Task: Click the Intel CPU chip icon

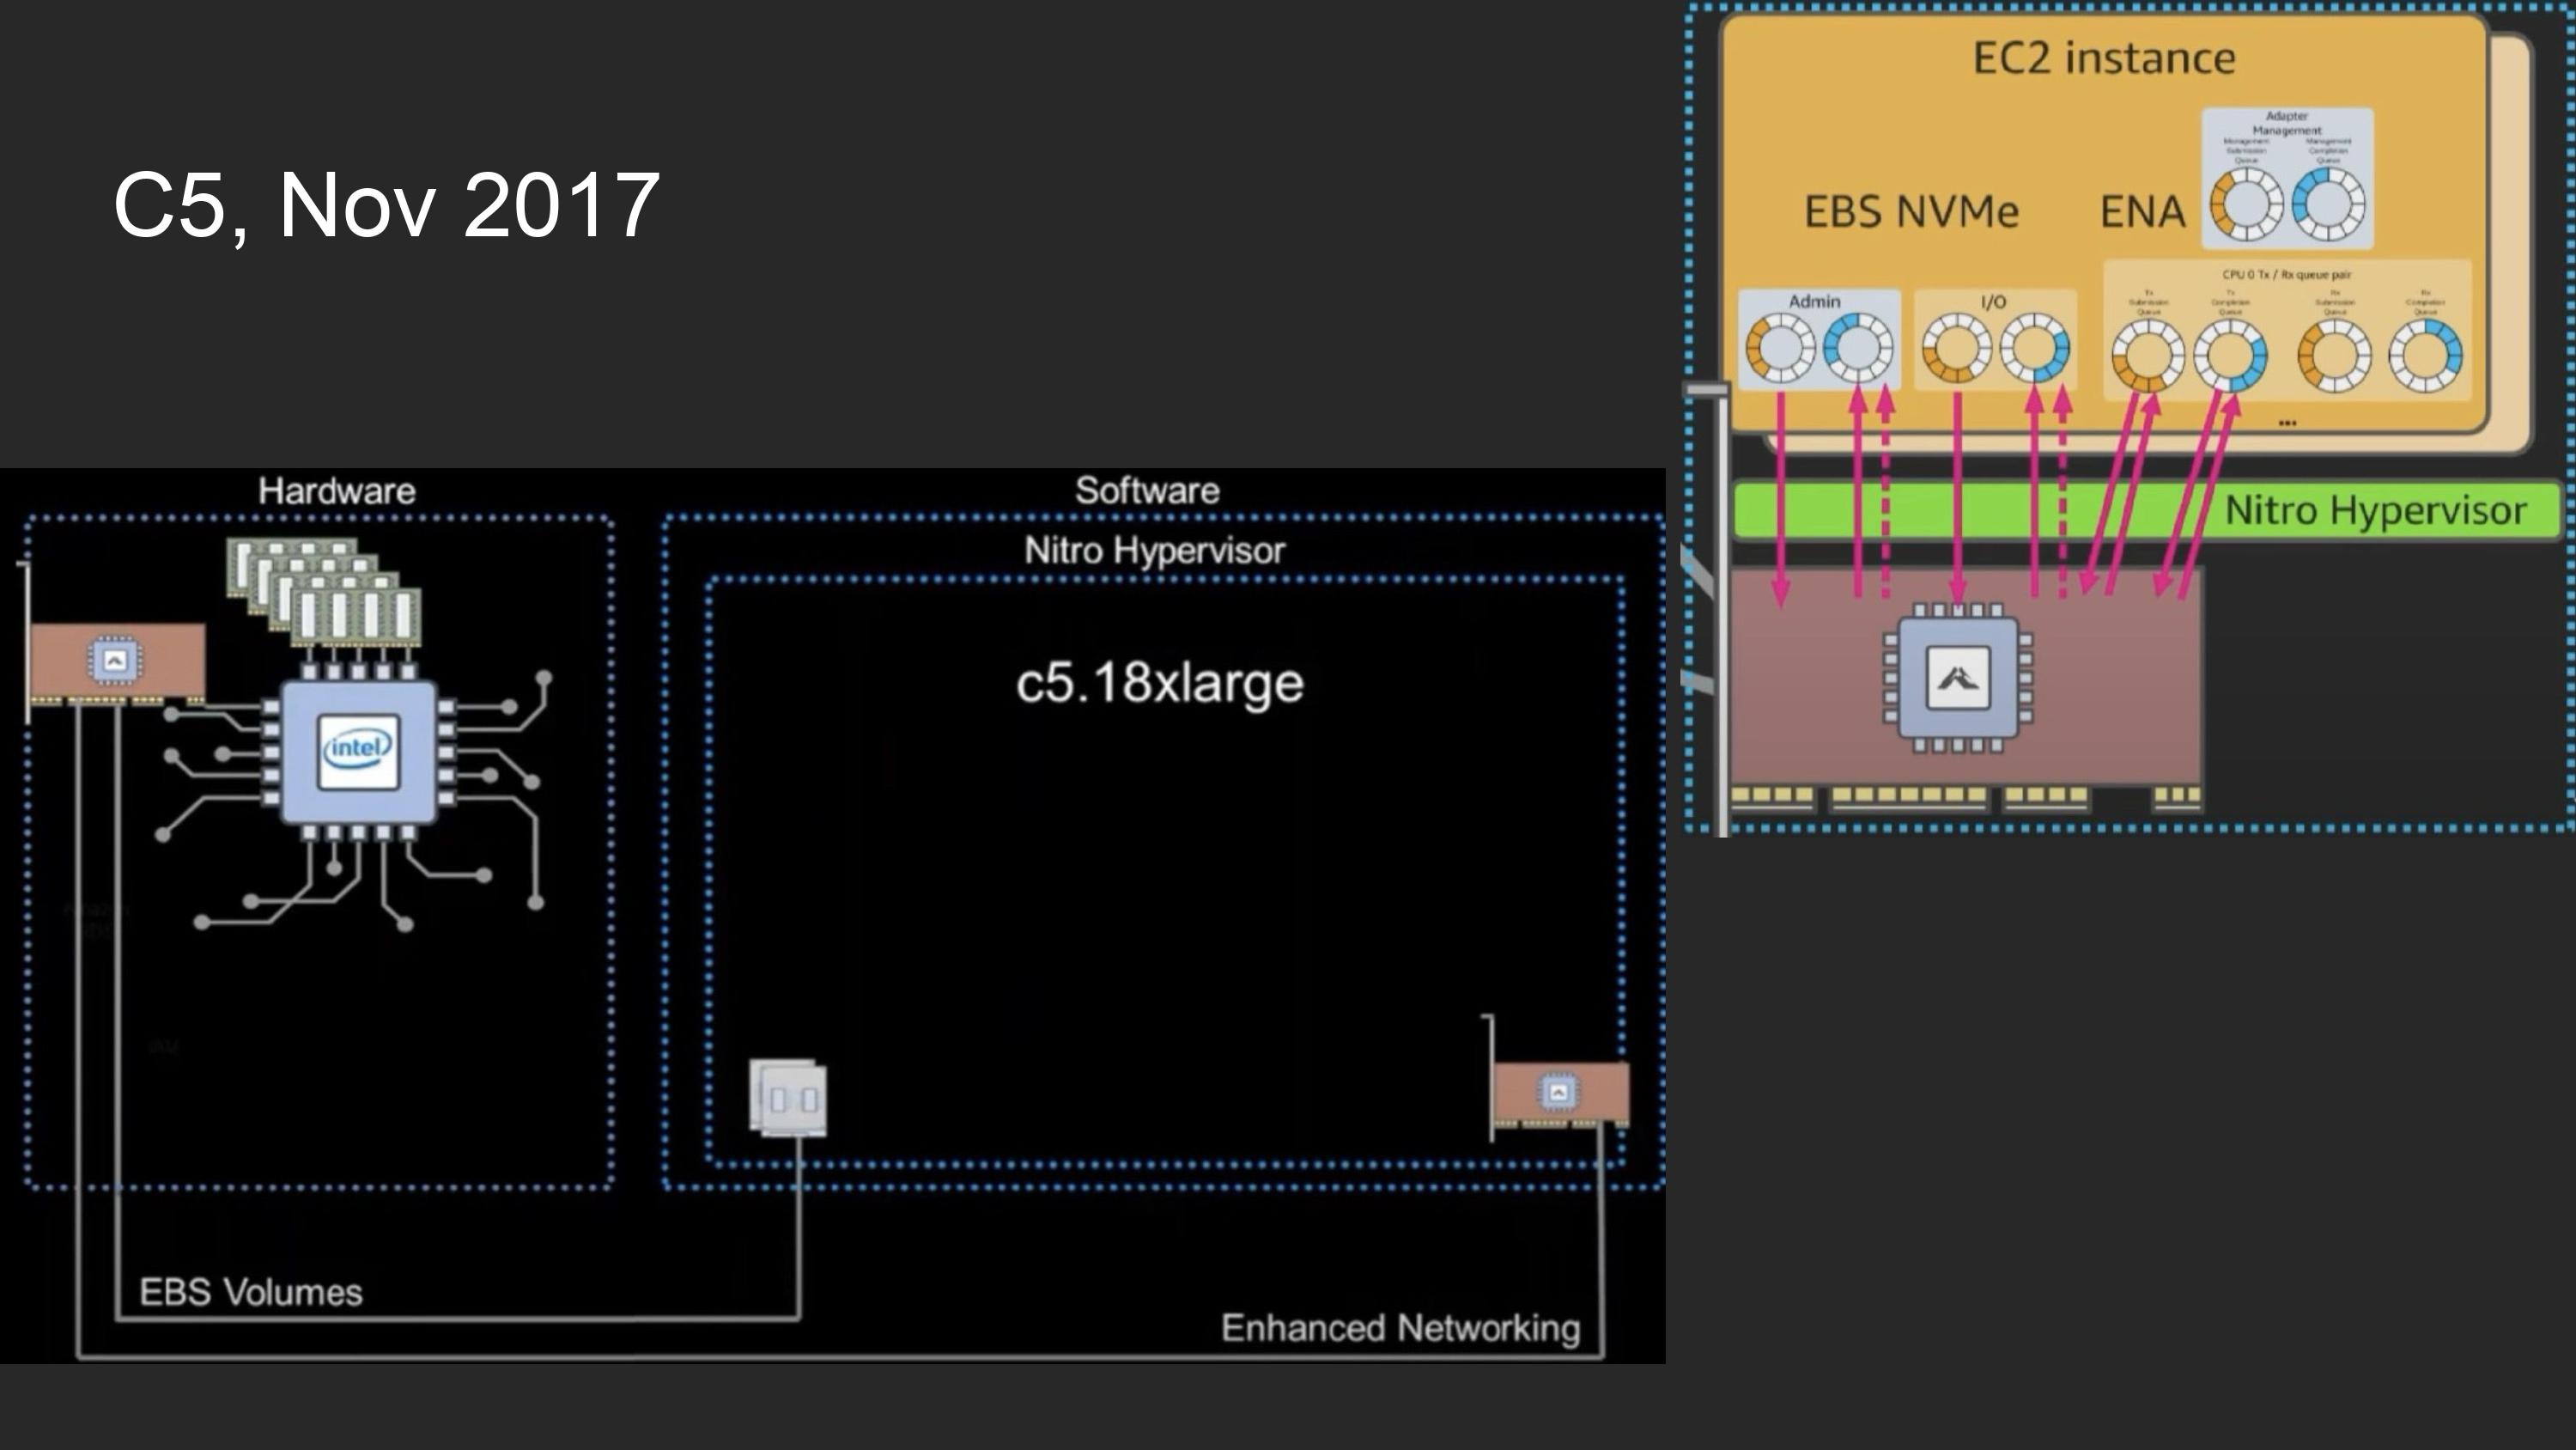Action: tap(358, 752)
